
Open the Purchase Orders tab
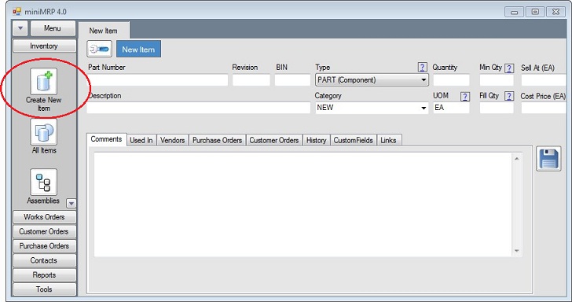[218, 140]
